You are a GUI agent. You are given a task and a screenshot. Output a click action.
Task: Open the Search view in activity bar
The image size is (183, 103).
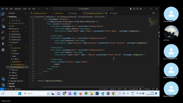(x=3, y=20)
